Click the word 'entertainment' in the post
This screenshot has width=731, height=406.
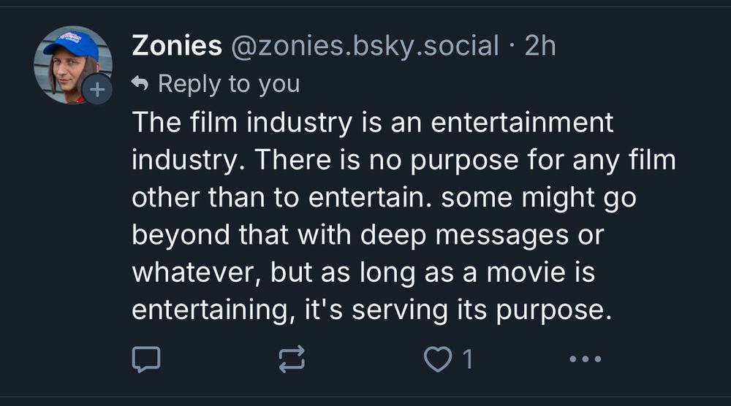click(x=522, y=123)
